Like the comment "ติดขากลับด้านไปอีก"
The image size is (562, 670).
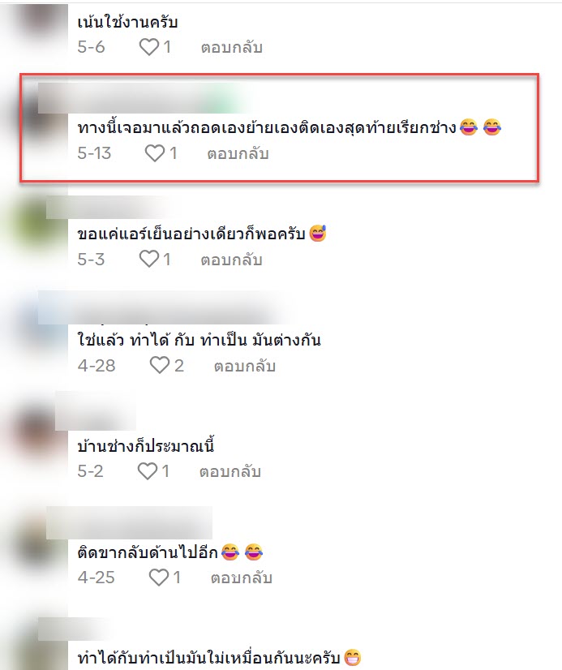click(x=158, y=578)
